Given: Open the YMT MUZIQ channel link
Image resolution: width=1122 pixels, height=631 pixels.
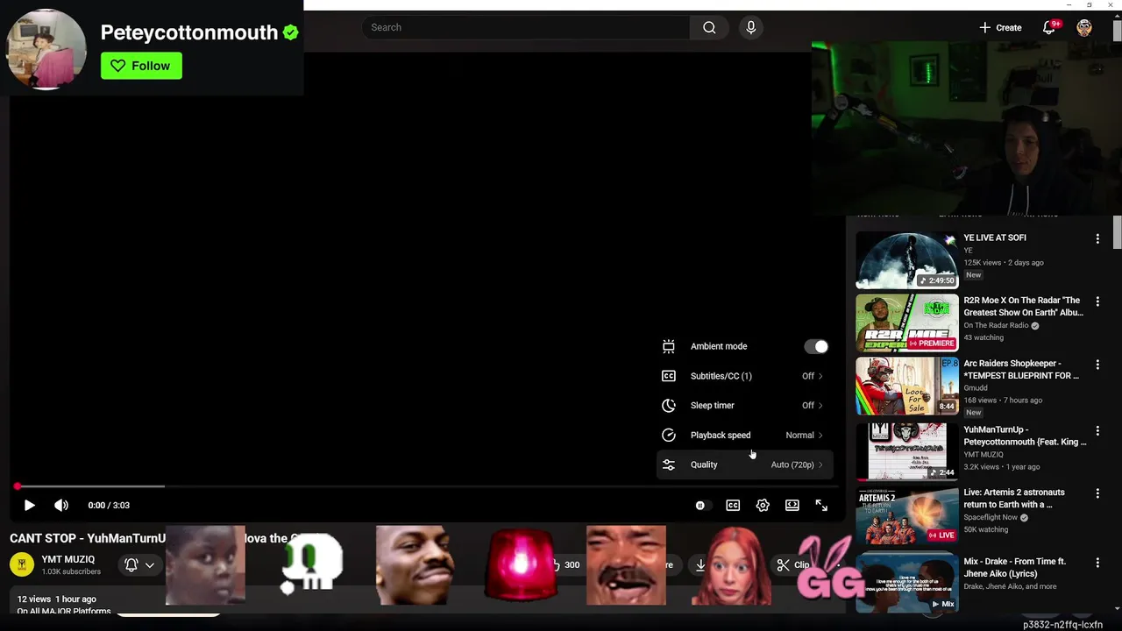Looking at the screenshot, I should pos(67,559).
